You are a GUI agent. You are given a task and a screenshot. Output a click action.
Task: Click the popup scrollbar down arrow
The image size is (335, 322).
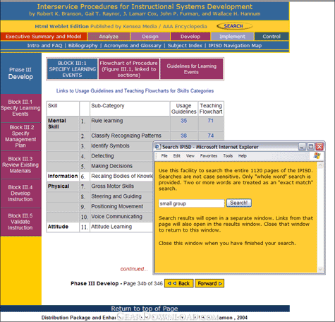320,269
